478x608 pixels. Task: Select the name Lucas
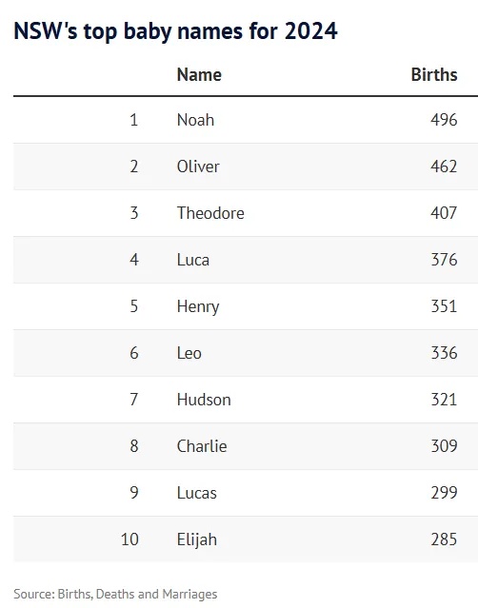pos(197,493)
